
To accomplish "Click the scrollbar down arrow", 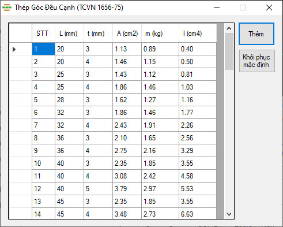I will 229,214.
